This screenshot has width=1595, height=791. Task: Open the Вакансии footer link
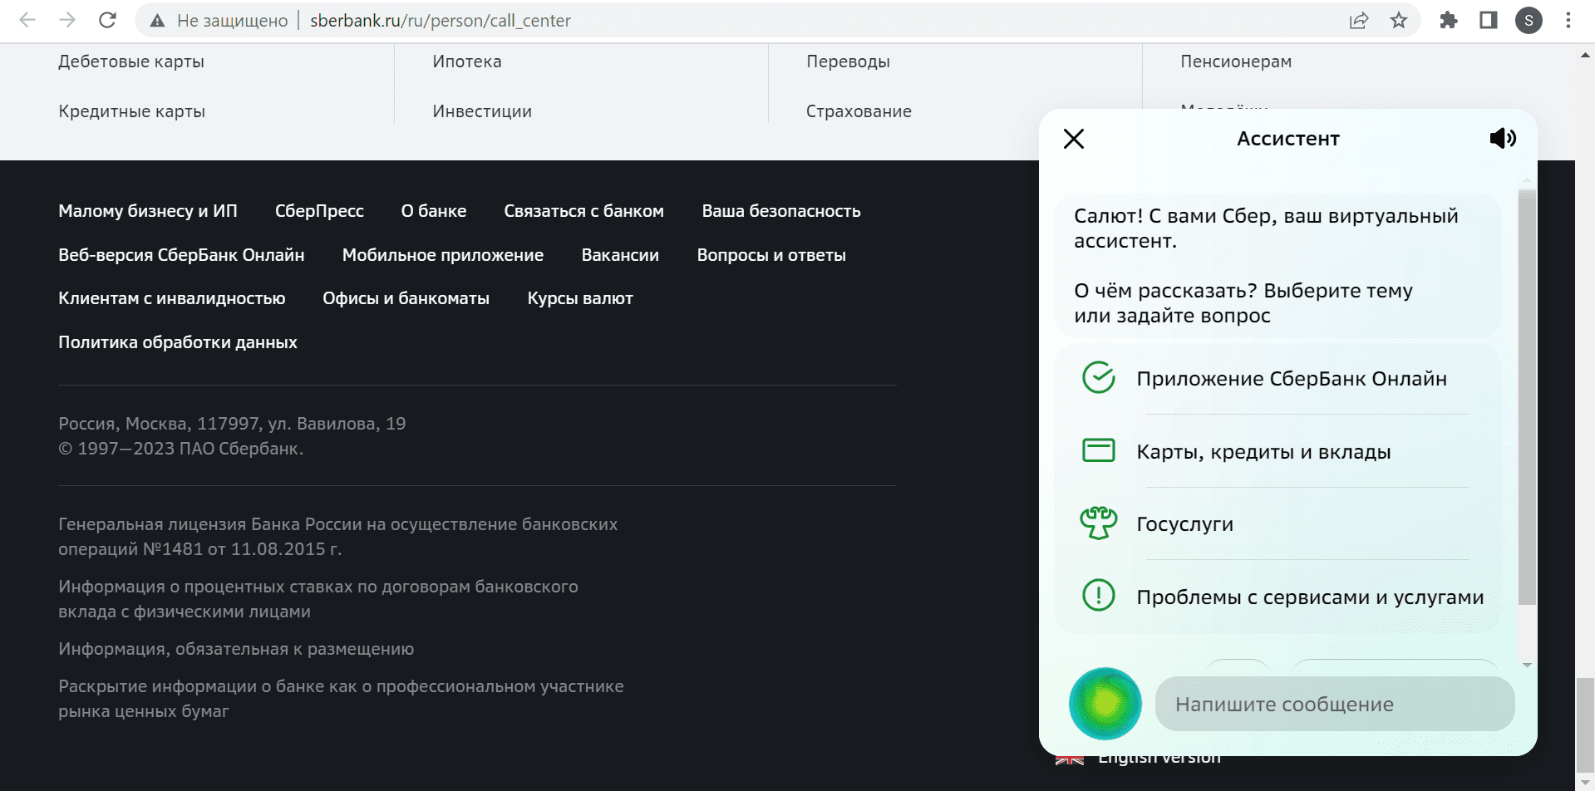coord(620,255)
